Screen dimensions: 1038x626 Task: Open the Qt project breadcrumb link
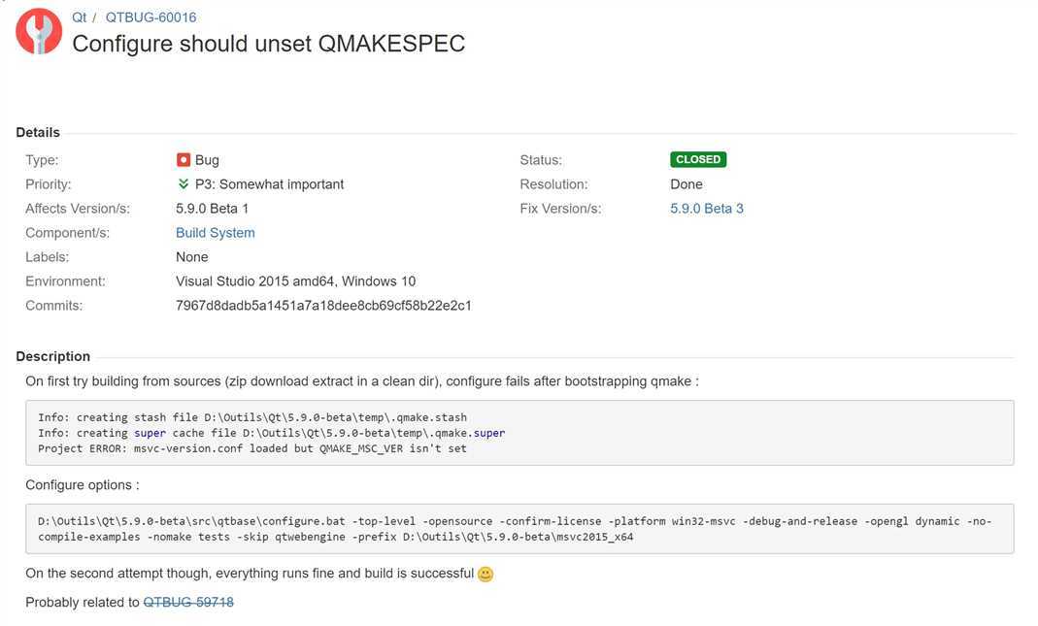pyautogui.click(x=80, y=17)
